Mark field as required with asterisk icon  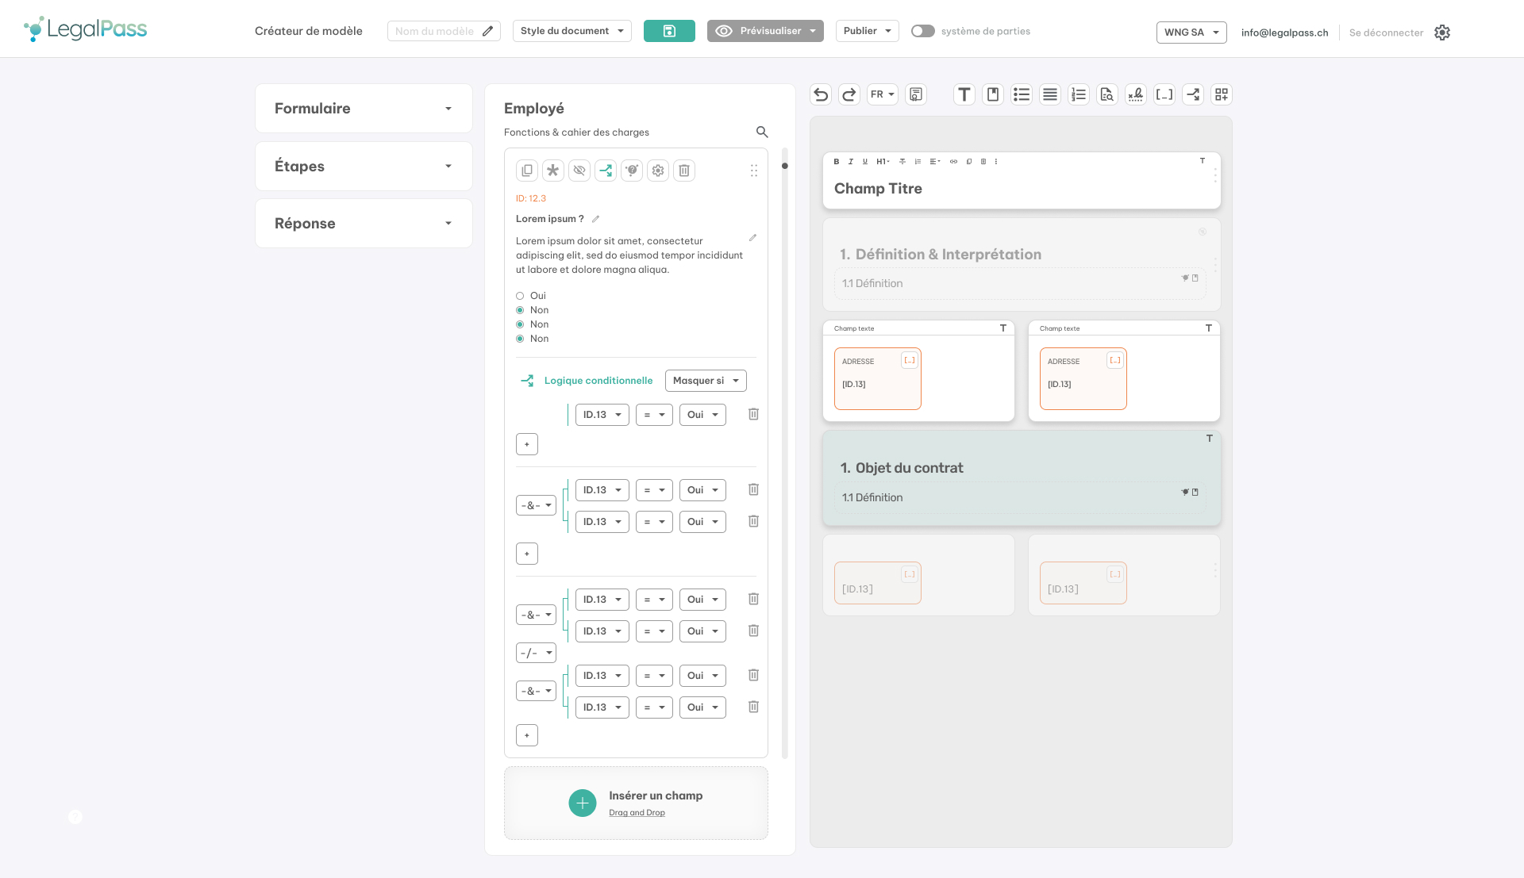click(x=553, y=171)
